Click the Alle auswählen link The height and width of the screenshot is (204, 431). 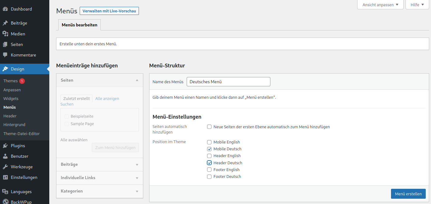tap(74, 140)
